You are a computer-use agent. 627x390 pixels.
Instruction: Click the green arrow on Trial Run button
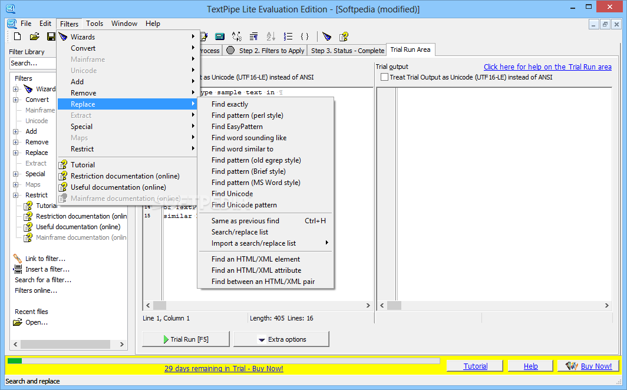(166, 339)
